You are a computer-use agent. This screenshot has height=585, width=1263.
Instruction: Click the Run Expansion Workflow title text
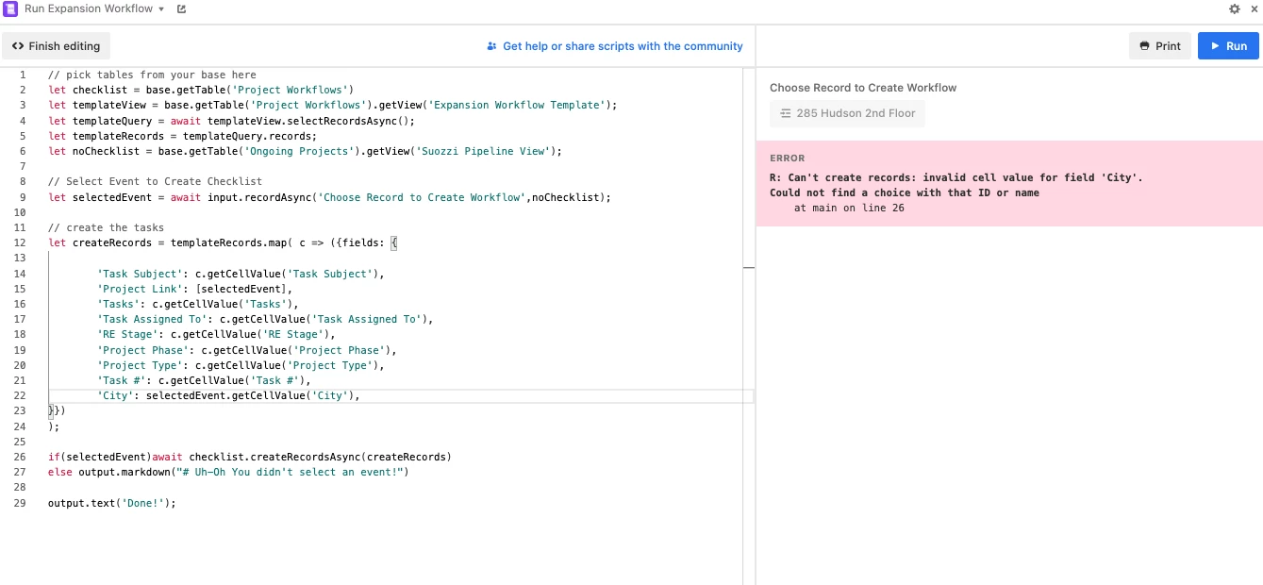89,8
